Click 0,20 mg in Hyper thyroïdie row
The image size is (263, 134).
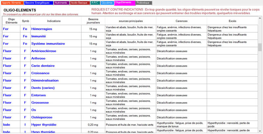click(93, 125)
